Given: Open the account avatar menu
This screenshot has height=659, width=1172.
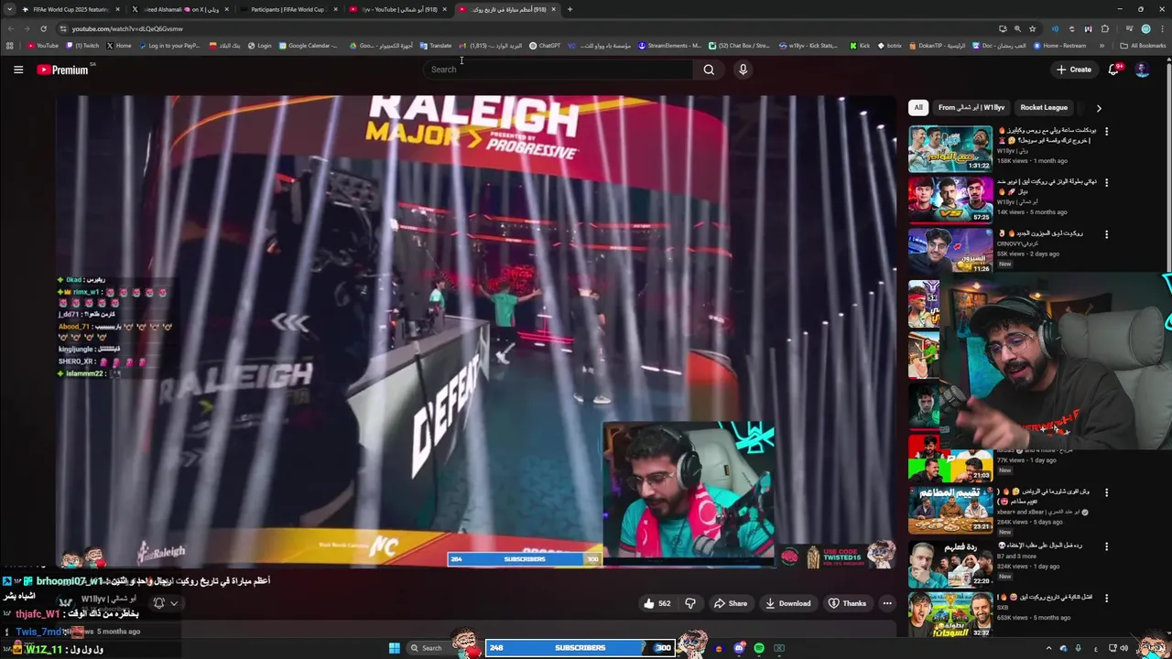Looking at the screenshot, I should pyautogui.click(x=1142, y=70).
